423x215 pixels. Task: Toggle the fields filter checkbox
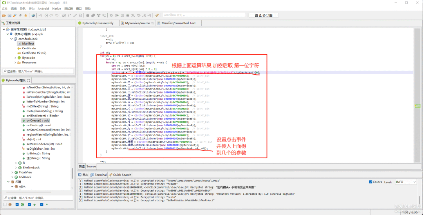42,204
